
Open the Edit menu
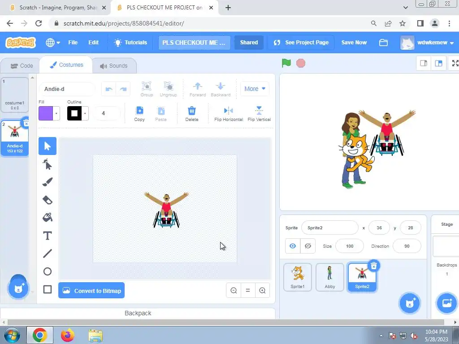tap(93, 43)
